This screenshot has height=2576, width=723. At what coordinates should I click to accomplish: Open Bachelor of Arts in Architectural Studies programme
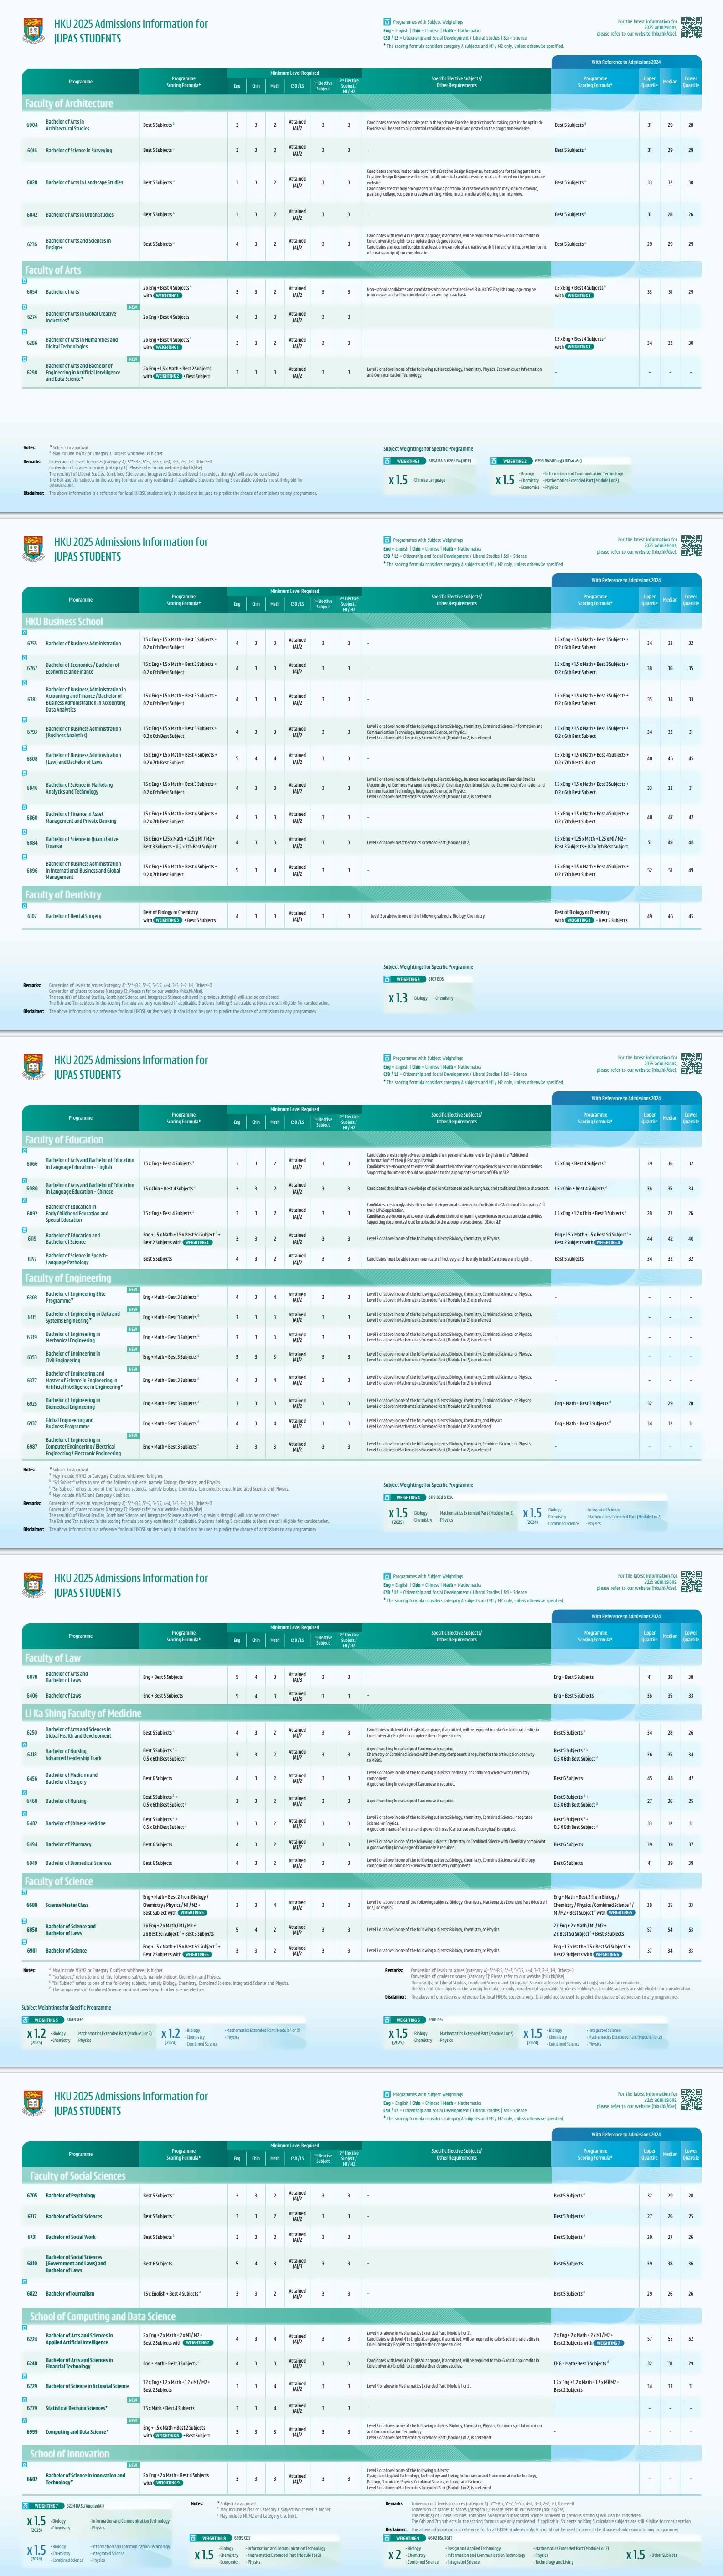pos(67,125)
